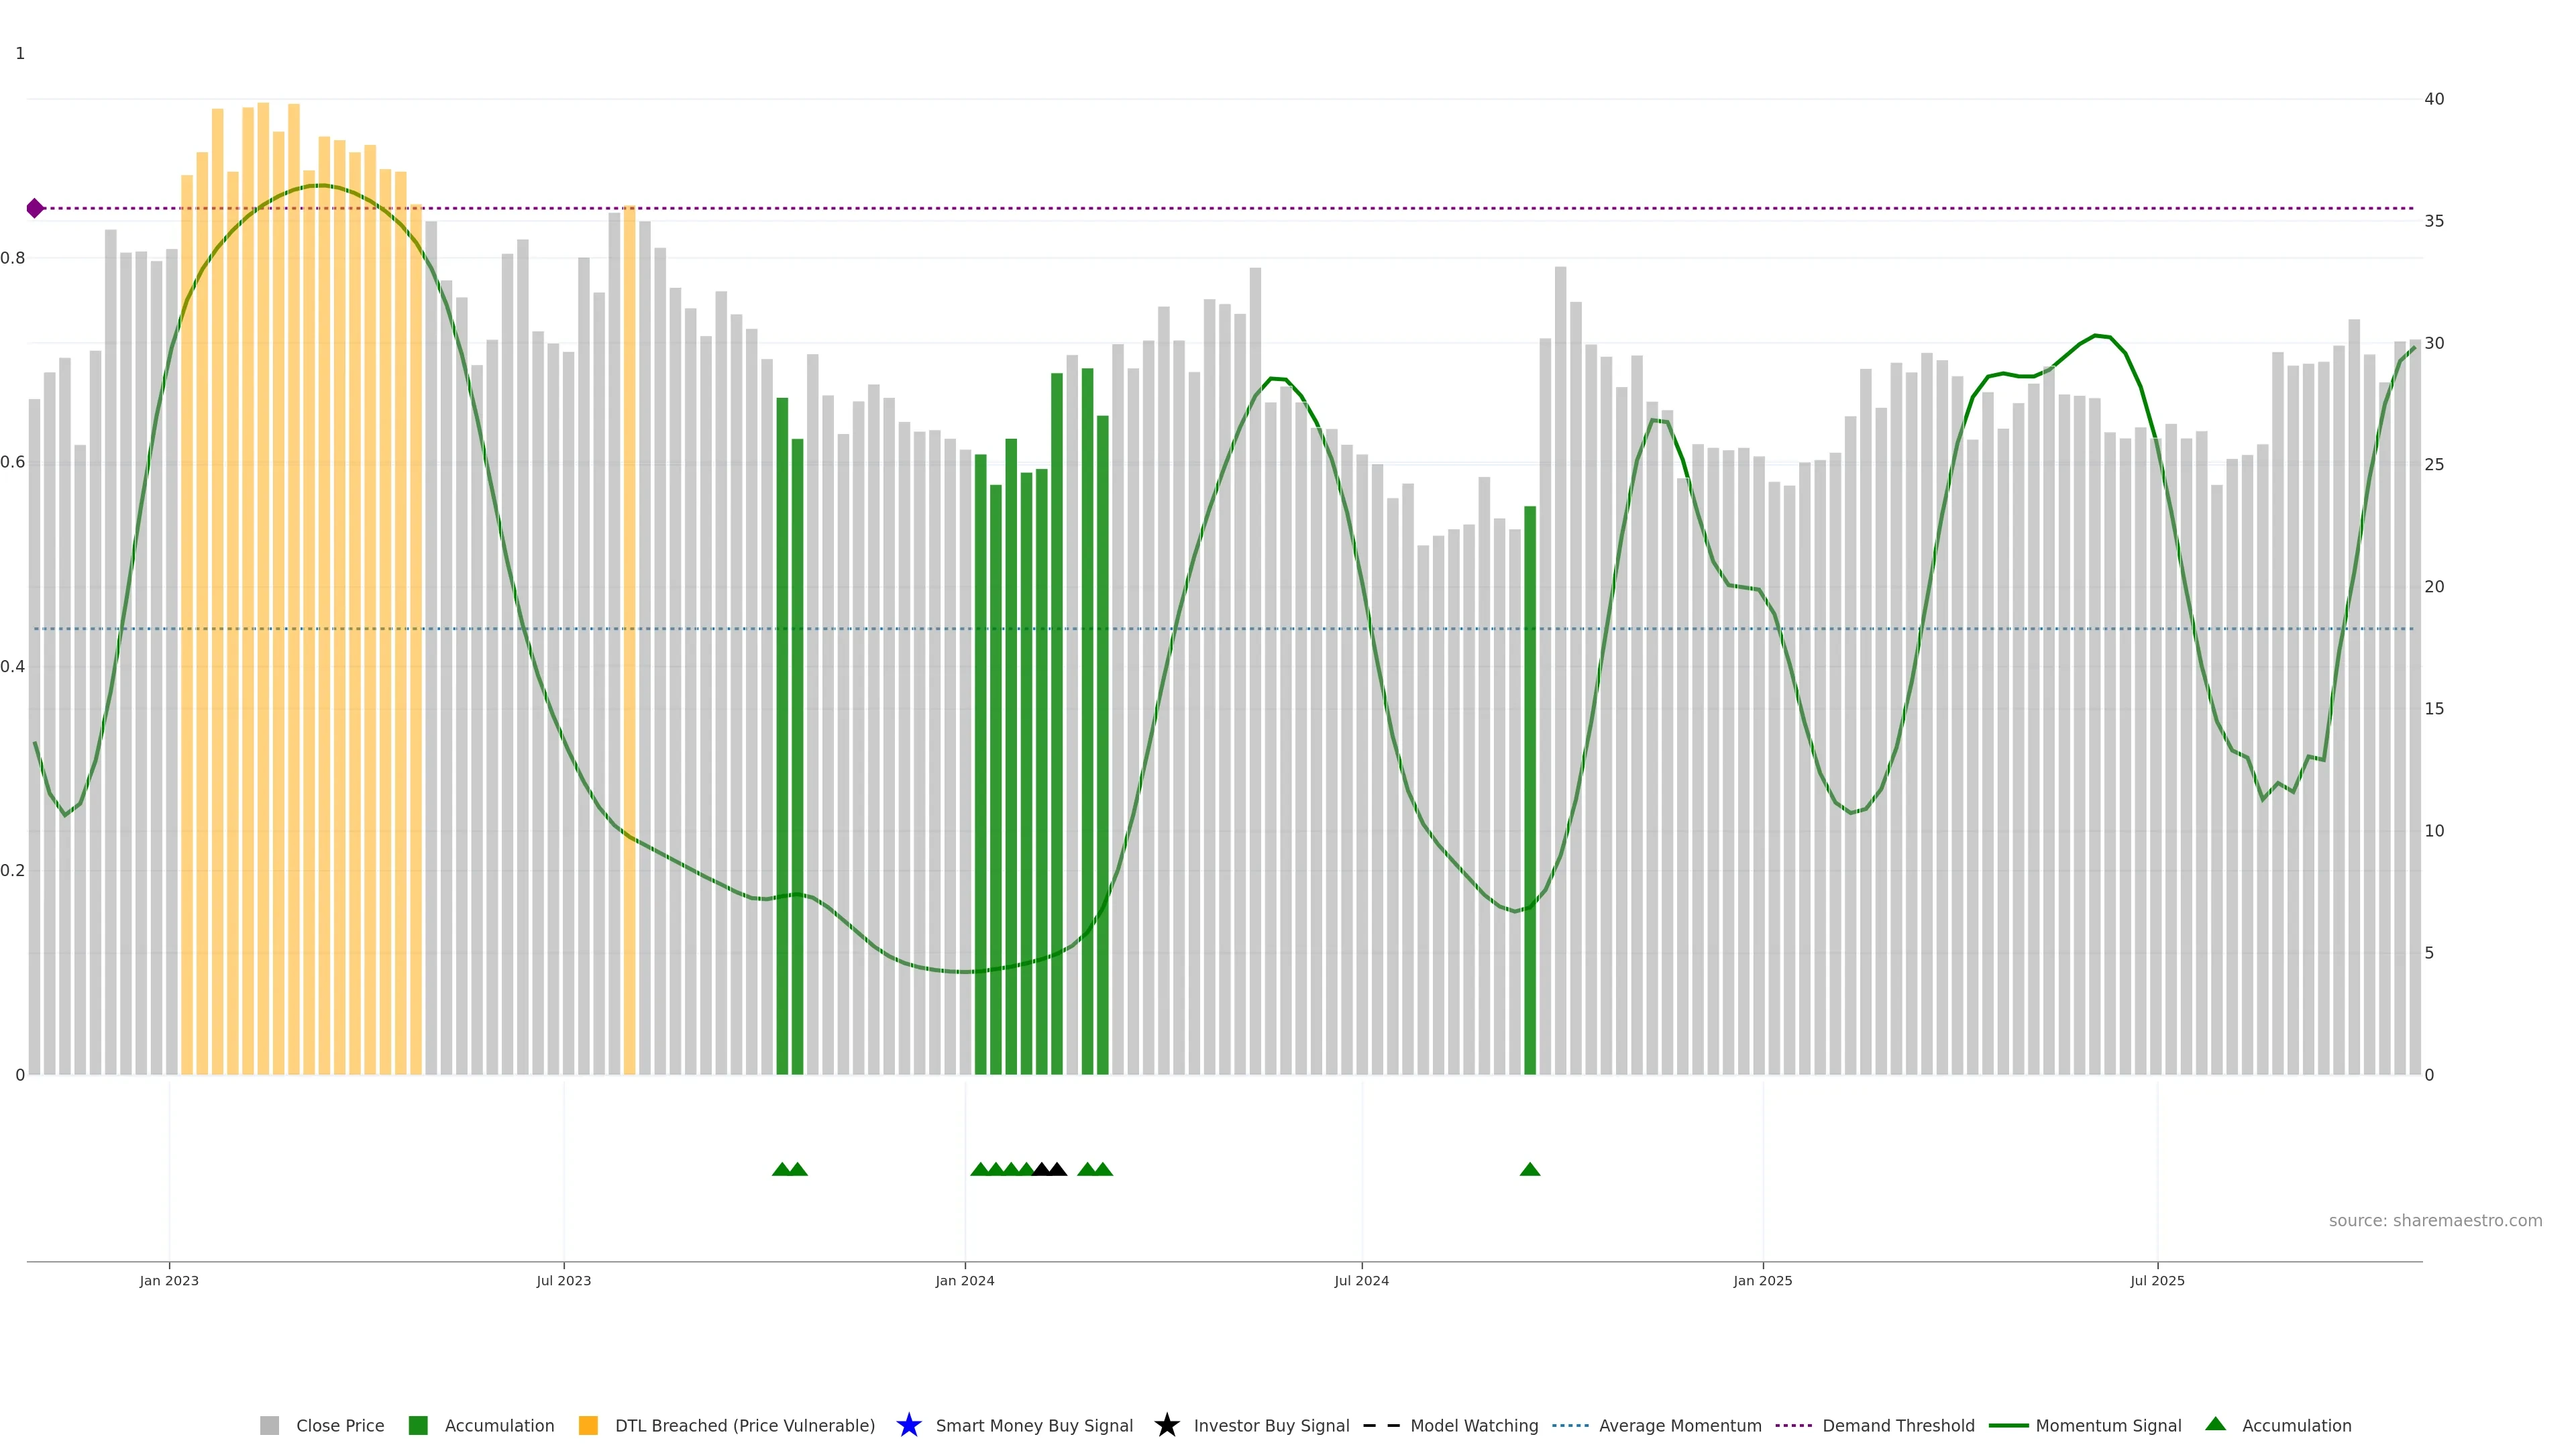The height and width of the screenshot is (1449, 2576).
Task: Click the Model Watching dashed line icon
Action: click(x=1381, y=1425)
